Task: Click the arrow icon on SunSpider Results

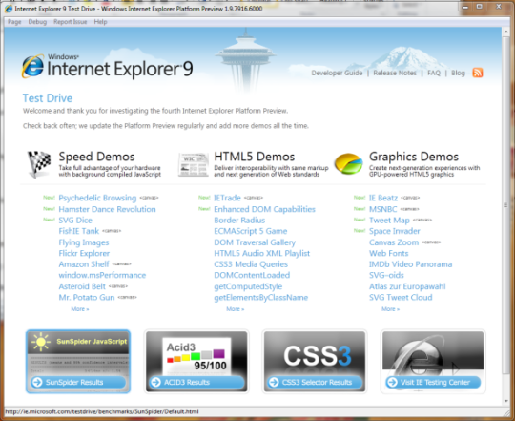Action: [x=37, y=382]
